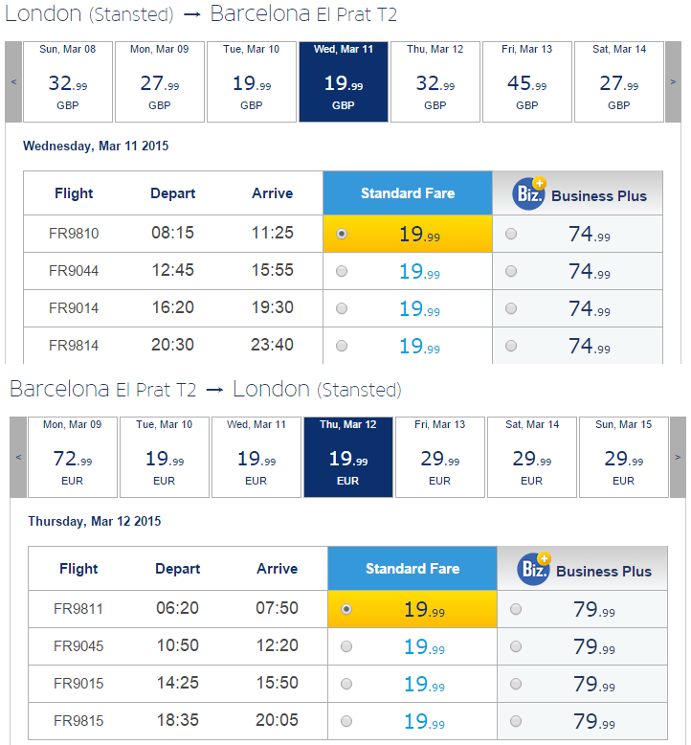Switch return date to Mon, Mar 09

[73, 457]
